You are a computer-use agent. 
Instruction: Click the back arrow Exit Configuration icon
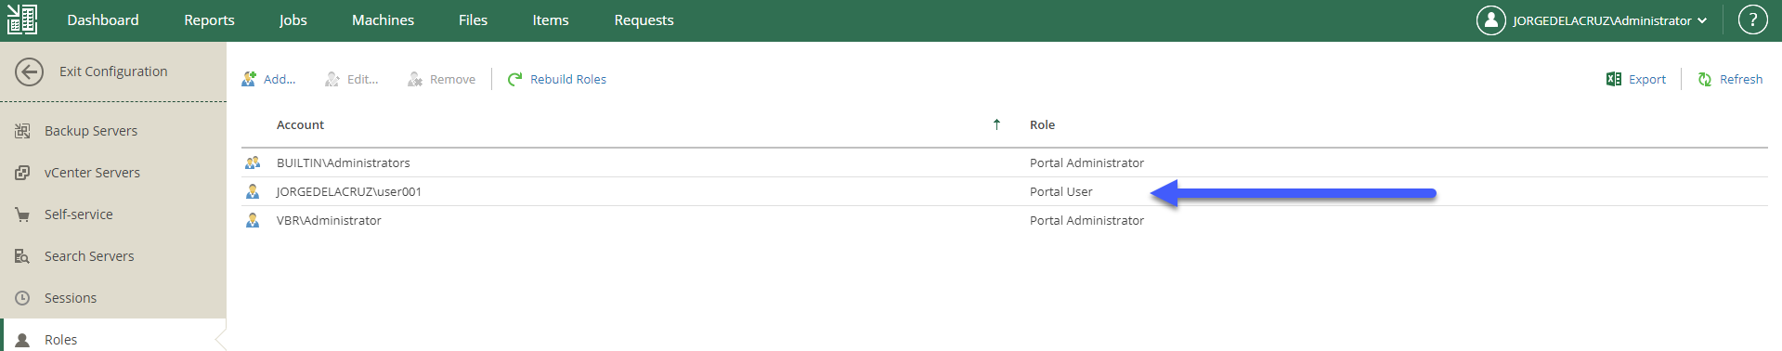pos(29,71)
